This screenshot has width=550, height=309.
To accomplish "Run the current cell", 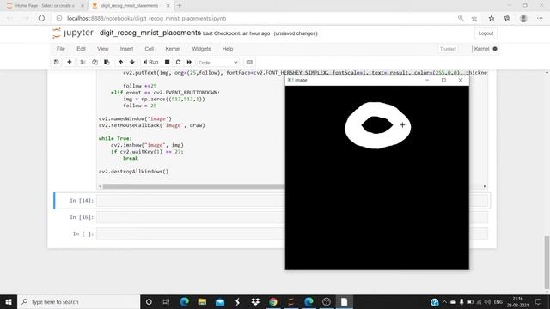I will 151,62.
